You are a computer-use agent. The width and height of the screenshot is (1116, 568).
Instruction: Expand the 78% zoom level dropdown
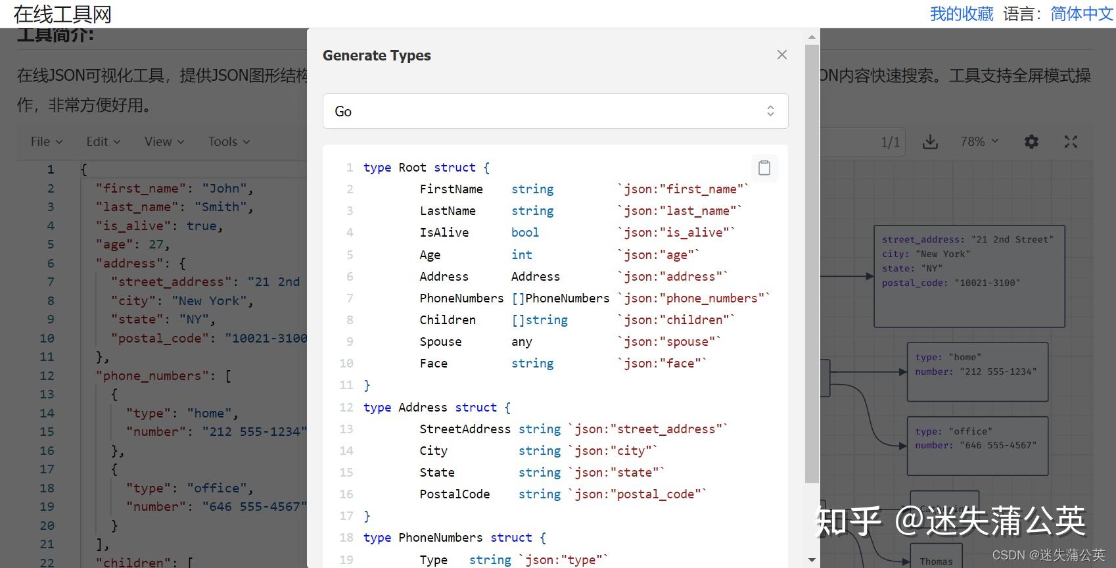979,142
